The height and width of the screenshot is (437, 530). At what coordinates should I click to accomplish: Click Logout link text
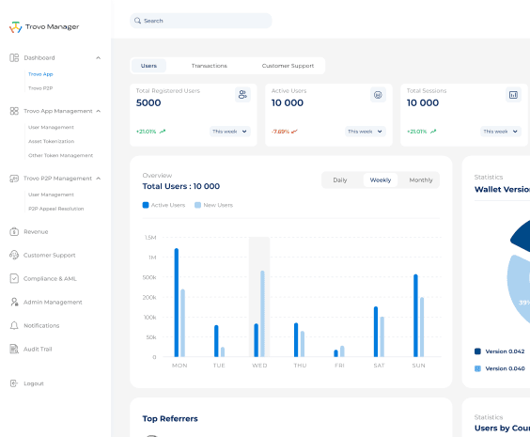(34, 383)
